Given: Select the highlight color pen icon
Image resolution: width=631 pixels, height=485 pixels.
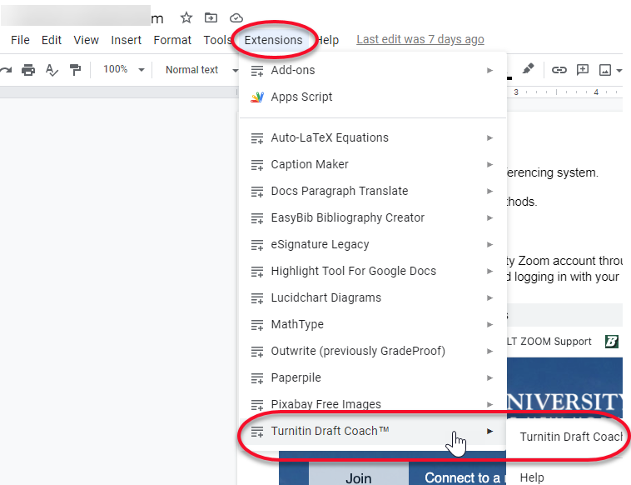Looking at the screenshot, I should coord(528,69).
